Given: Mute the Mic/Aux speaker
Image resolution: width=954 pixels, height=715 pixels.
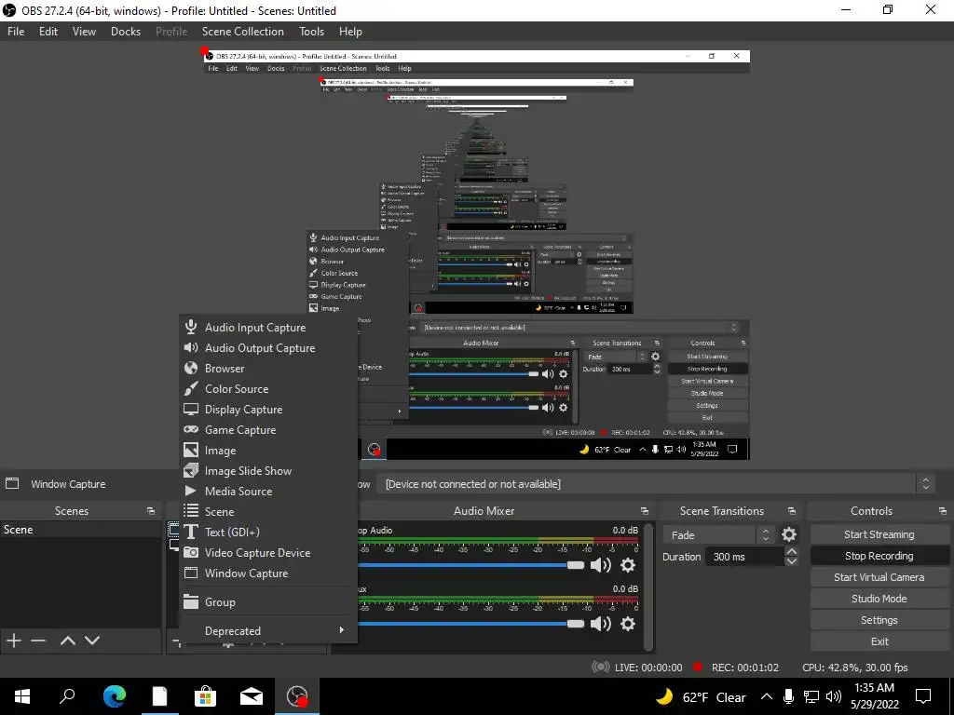Looking at the screenshot, I should pos(601,624).
